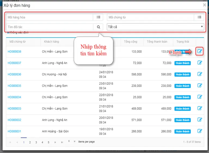This screenshot has width=209, height=153.
Task: Select page 1 in pagination
Action: pyautogui.click(x=24, y=142)
